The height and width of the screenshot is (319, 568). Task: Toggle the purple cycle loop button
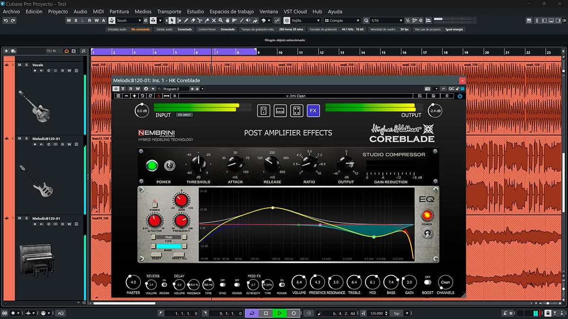click(252, 313)
